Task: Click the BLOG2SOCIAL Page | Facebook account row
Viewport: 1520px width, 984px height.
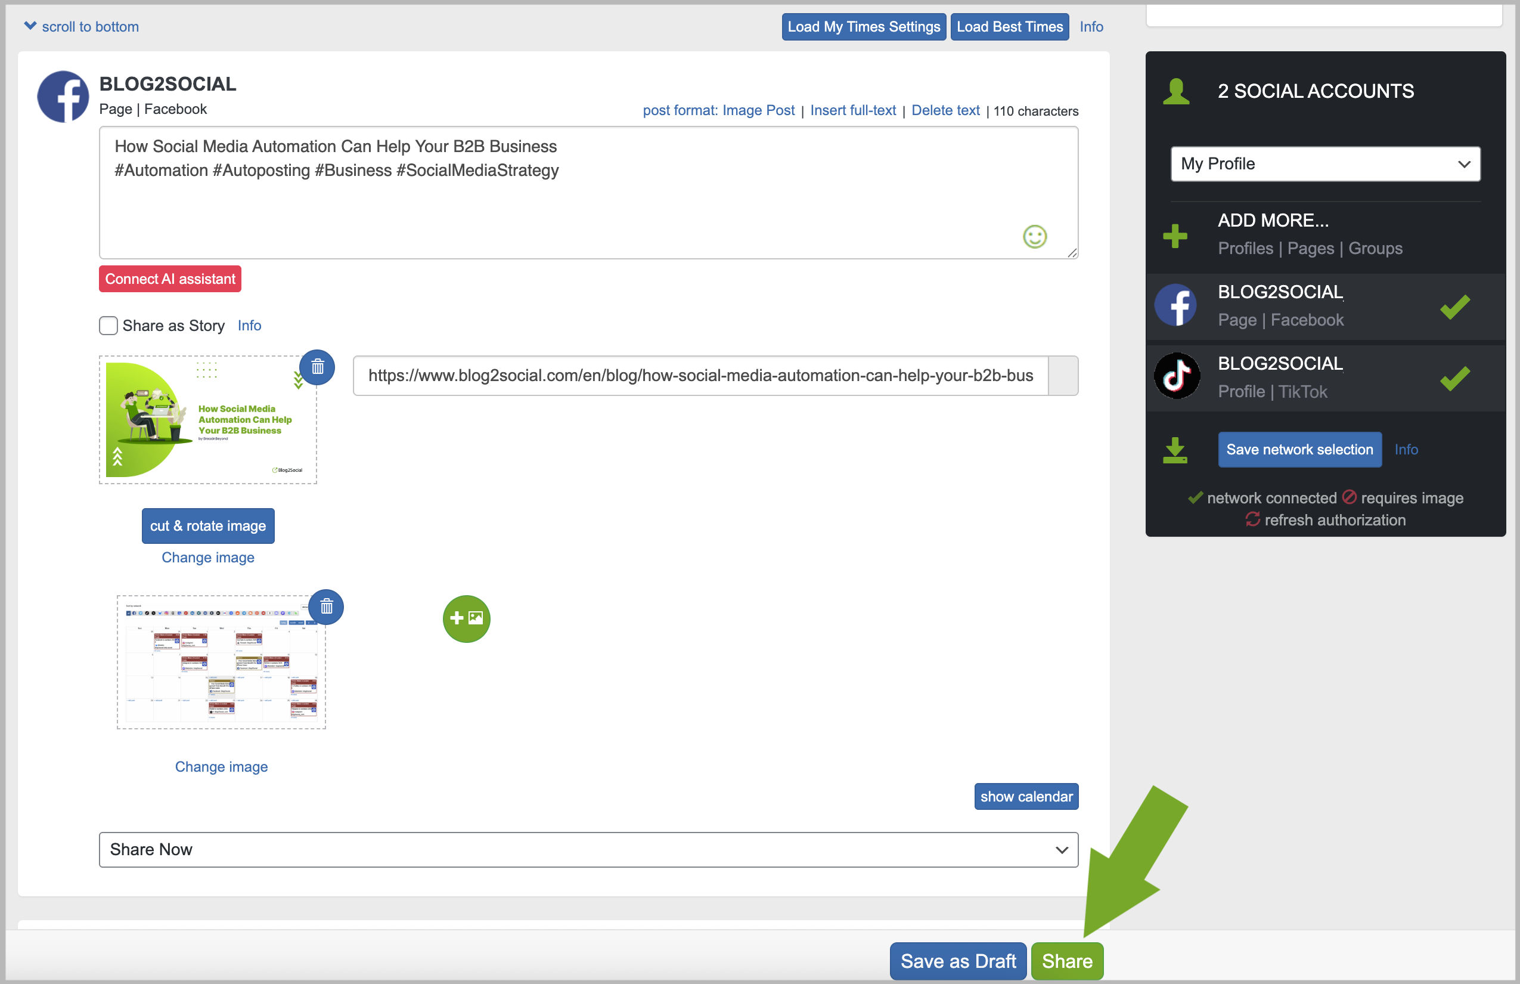Action: coord(1325,306)
